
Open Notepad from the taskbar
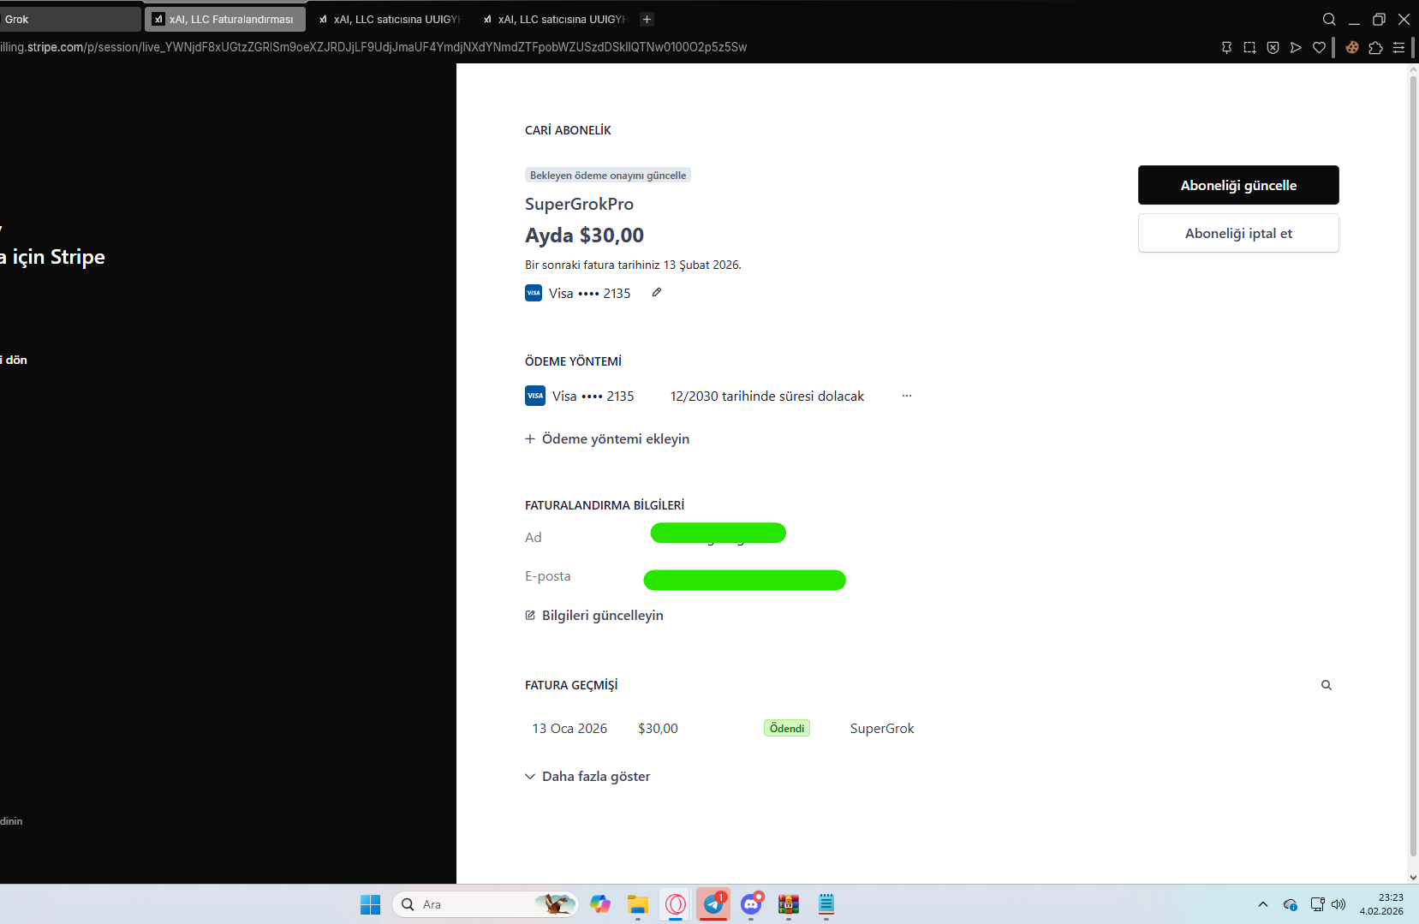[x=826, y=904]
